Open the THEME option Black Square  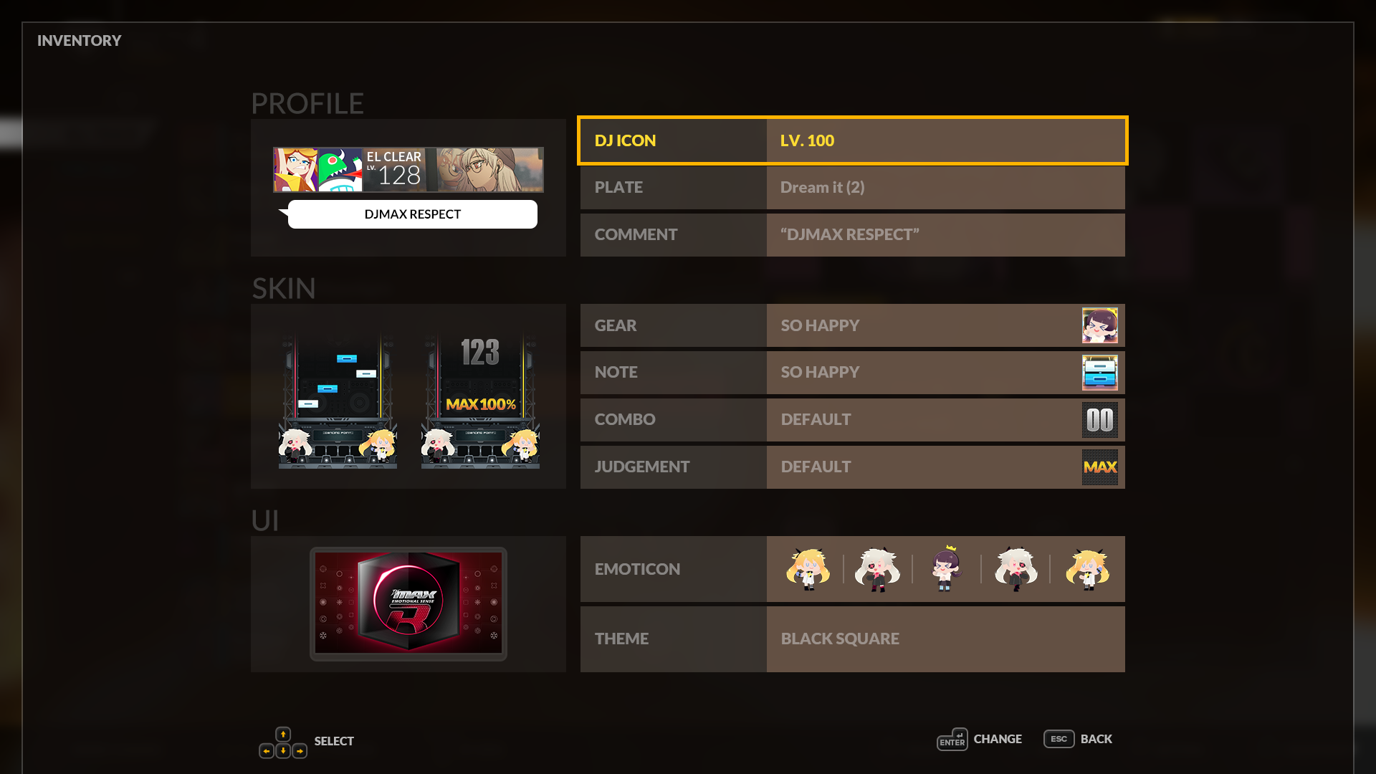point(853,639)
